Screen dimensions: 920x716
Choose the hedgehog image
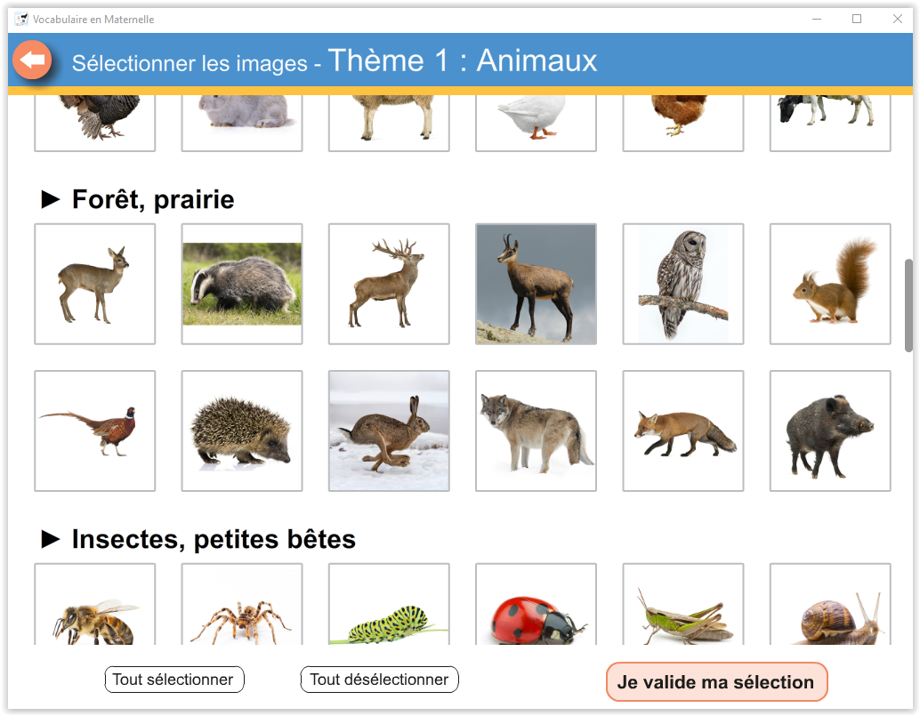(x=242, y=430)
